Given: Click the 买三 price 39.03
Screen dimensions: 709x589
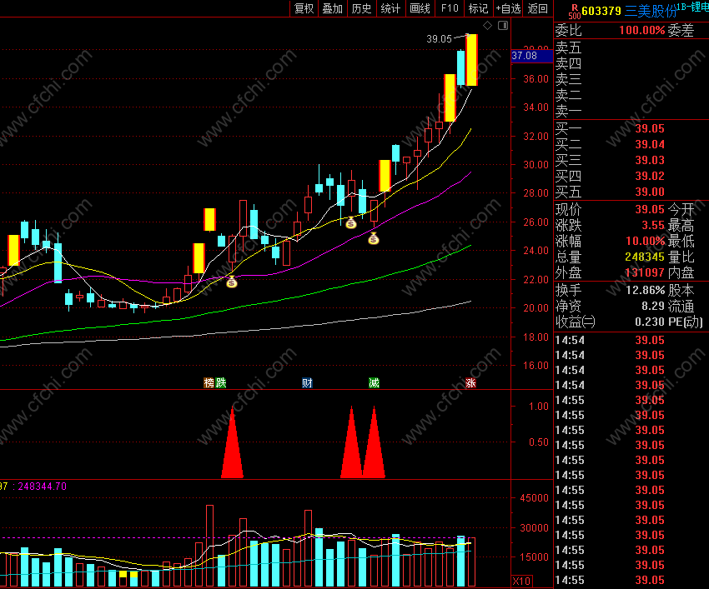Looking at the screenshot, I should click(x=650, y=160).
